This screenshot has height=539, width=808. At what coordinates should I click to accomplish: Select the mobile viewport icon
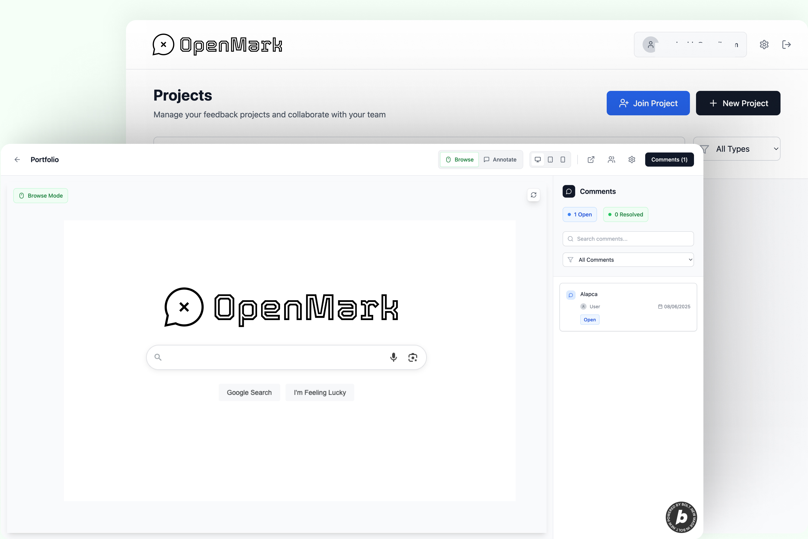563,159
